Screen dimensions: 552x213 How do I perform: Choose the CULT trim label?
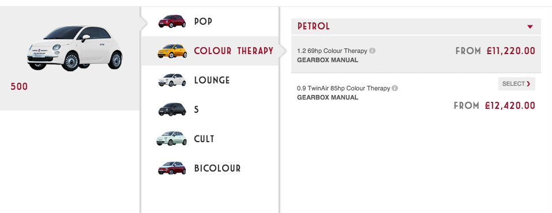pos(204,139)
